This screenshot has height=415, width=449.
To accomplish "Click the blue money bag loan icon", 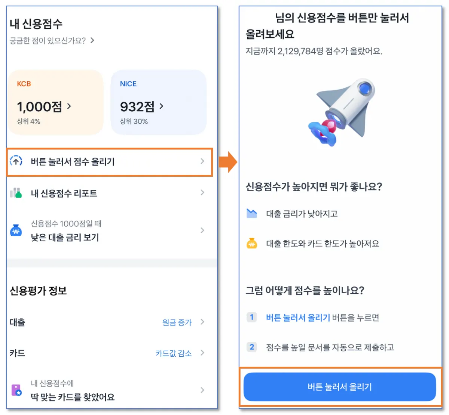I will 16,230.
